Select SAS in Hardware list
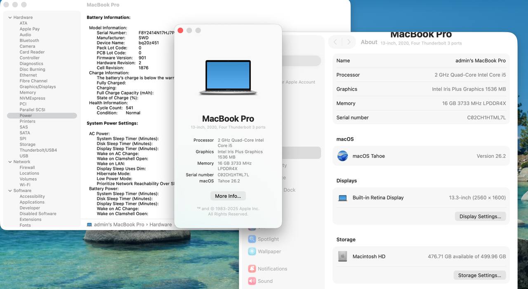 coord(24,127)
